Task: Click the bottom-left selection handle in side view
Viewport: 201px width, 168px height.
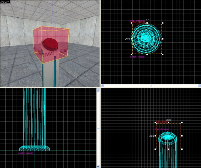Action: pyautogui.click(x=155, y=149)
